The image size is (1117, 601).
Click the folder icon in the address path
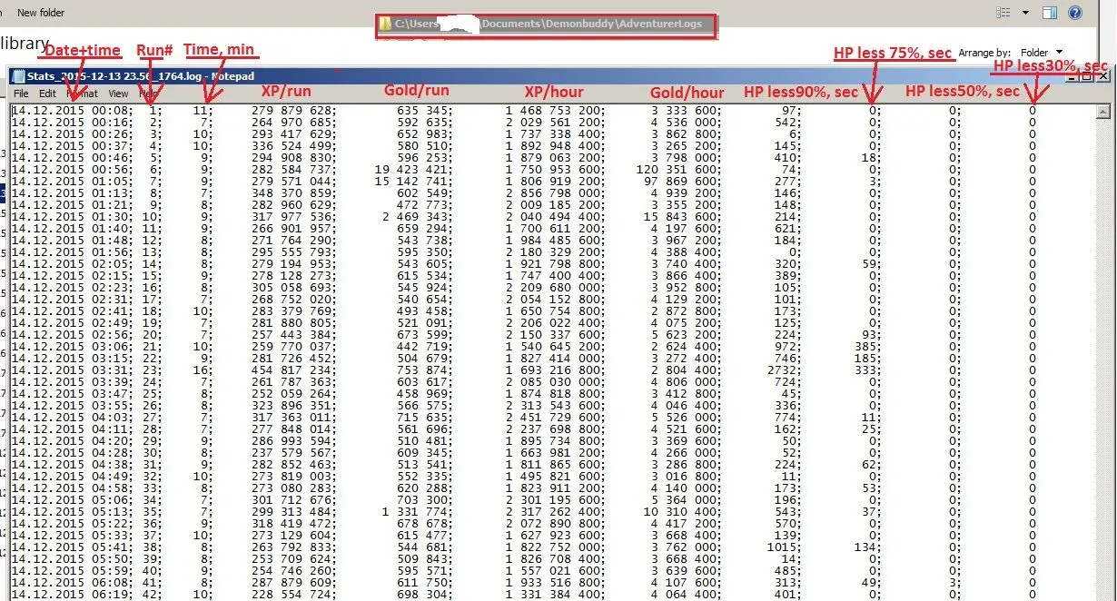click(x=386, y=25)
